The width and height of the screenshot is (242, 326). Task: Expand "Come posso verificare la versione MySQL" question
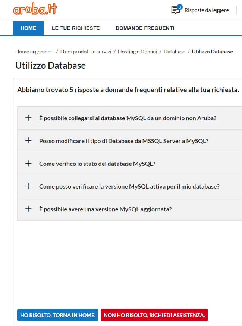(x=129, y=186)
